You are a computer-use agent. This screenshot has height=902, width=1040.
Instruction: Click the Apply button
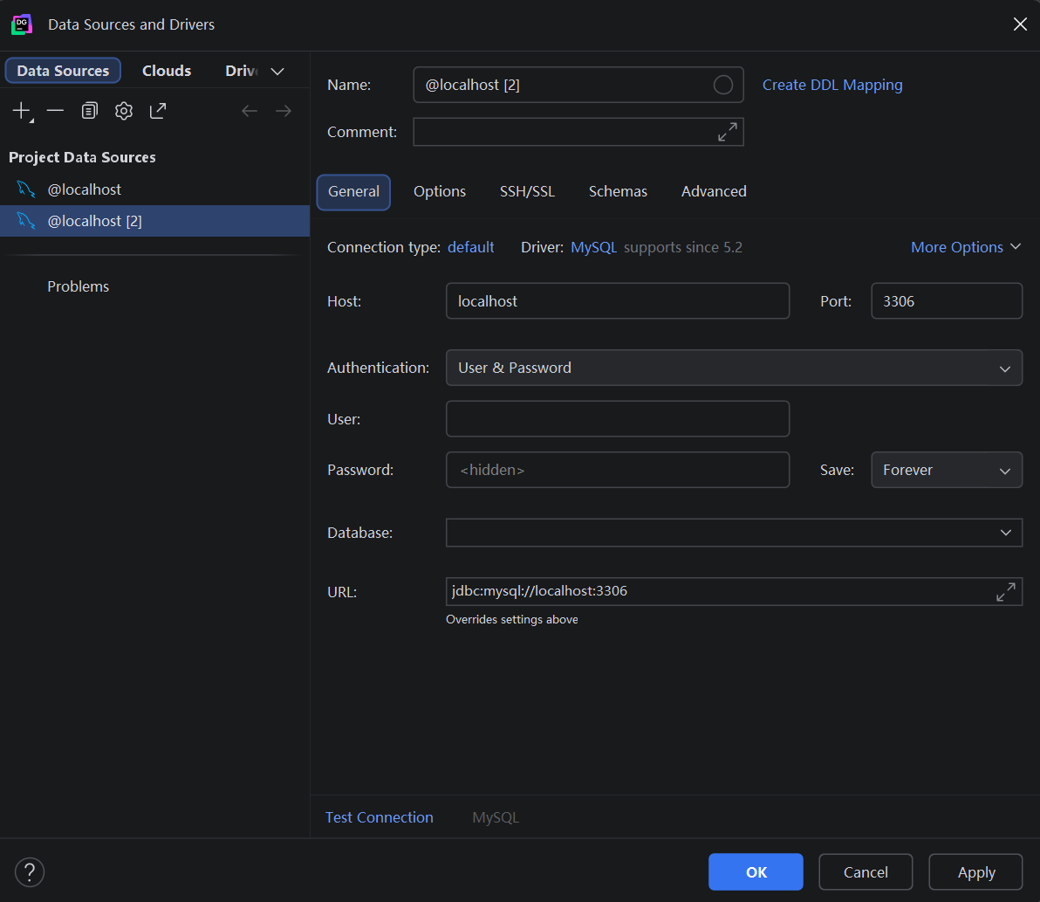tap(975, 872)
